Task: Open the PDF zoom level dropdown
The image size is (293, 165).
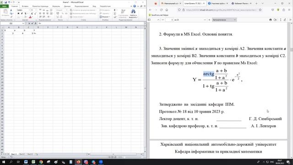Action: [224, 20]
